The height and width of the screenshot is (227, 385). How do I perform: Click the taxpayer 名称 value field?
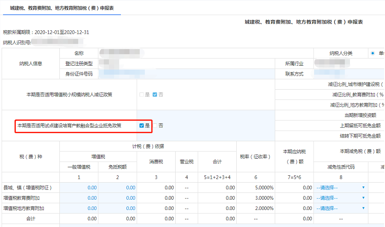click(x=205, y=53)
